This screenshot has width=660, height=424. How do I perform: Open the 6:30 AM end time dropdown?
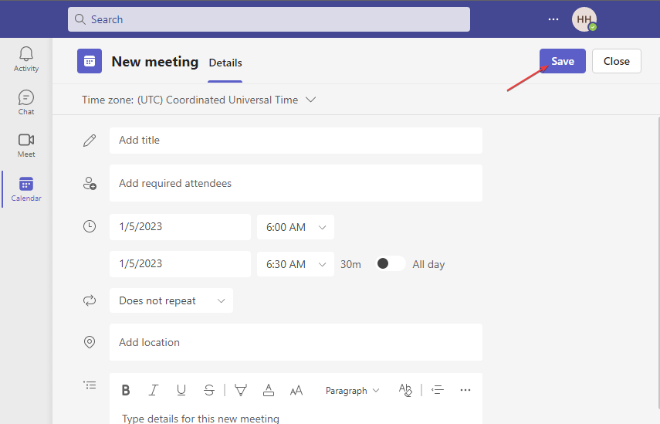(x=296, y=264)
